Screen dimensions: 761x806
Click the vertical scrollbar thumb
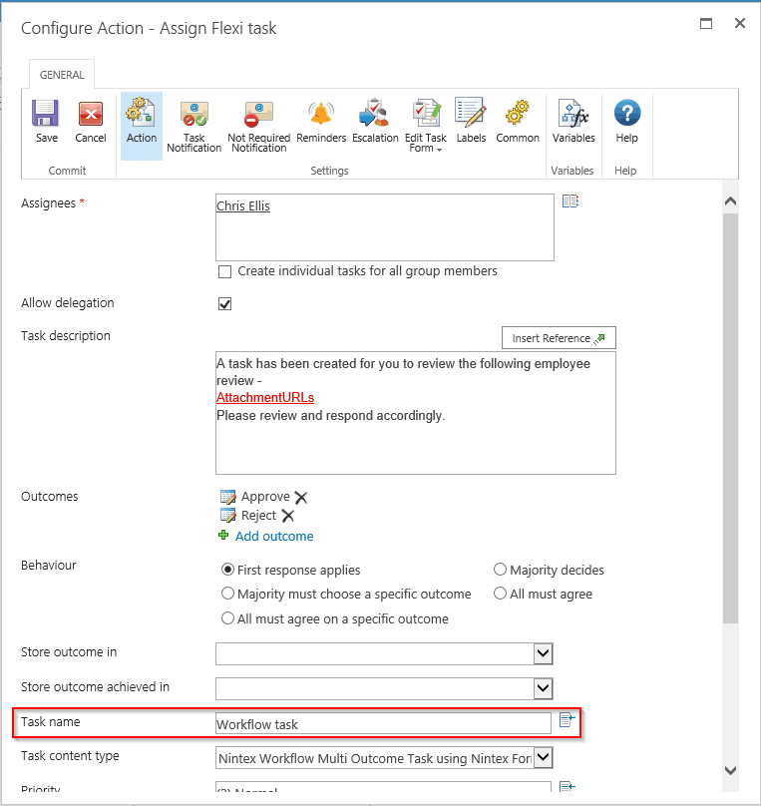tap(730, 418)
